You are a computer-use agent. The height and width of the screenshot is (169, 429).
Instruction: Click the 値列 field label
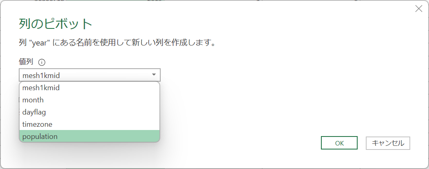click(26, 62)
